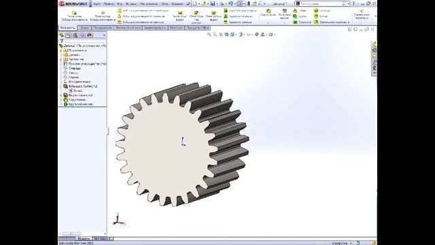435x245 pixels.
Task: Open the Hole Wizard tool
Action: (196, 17)
